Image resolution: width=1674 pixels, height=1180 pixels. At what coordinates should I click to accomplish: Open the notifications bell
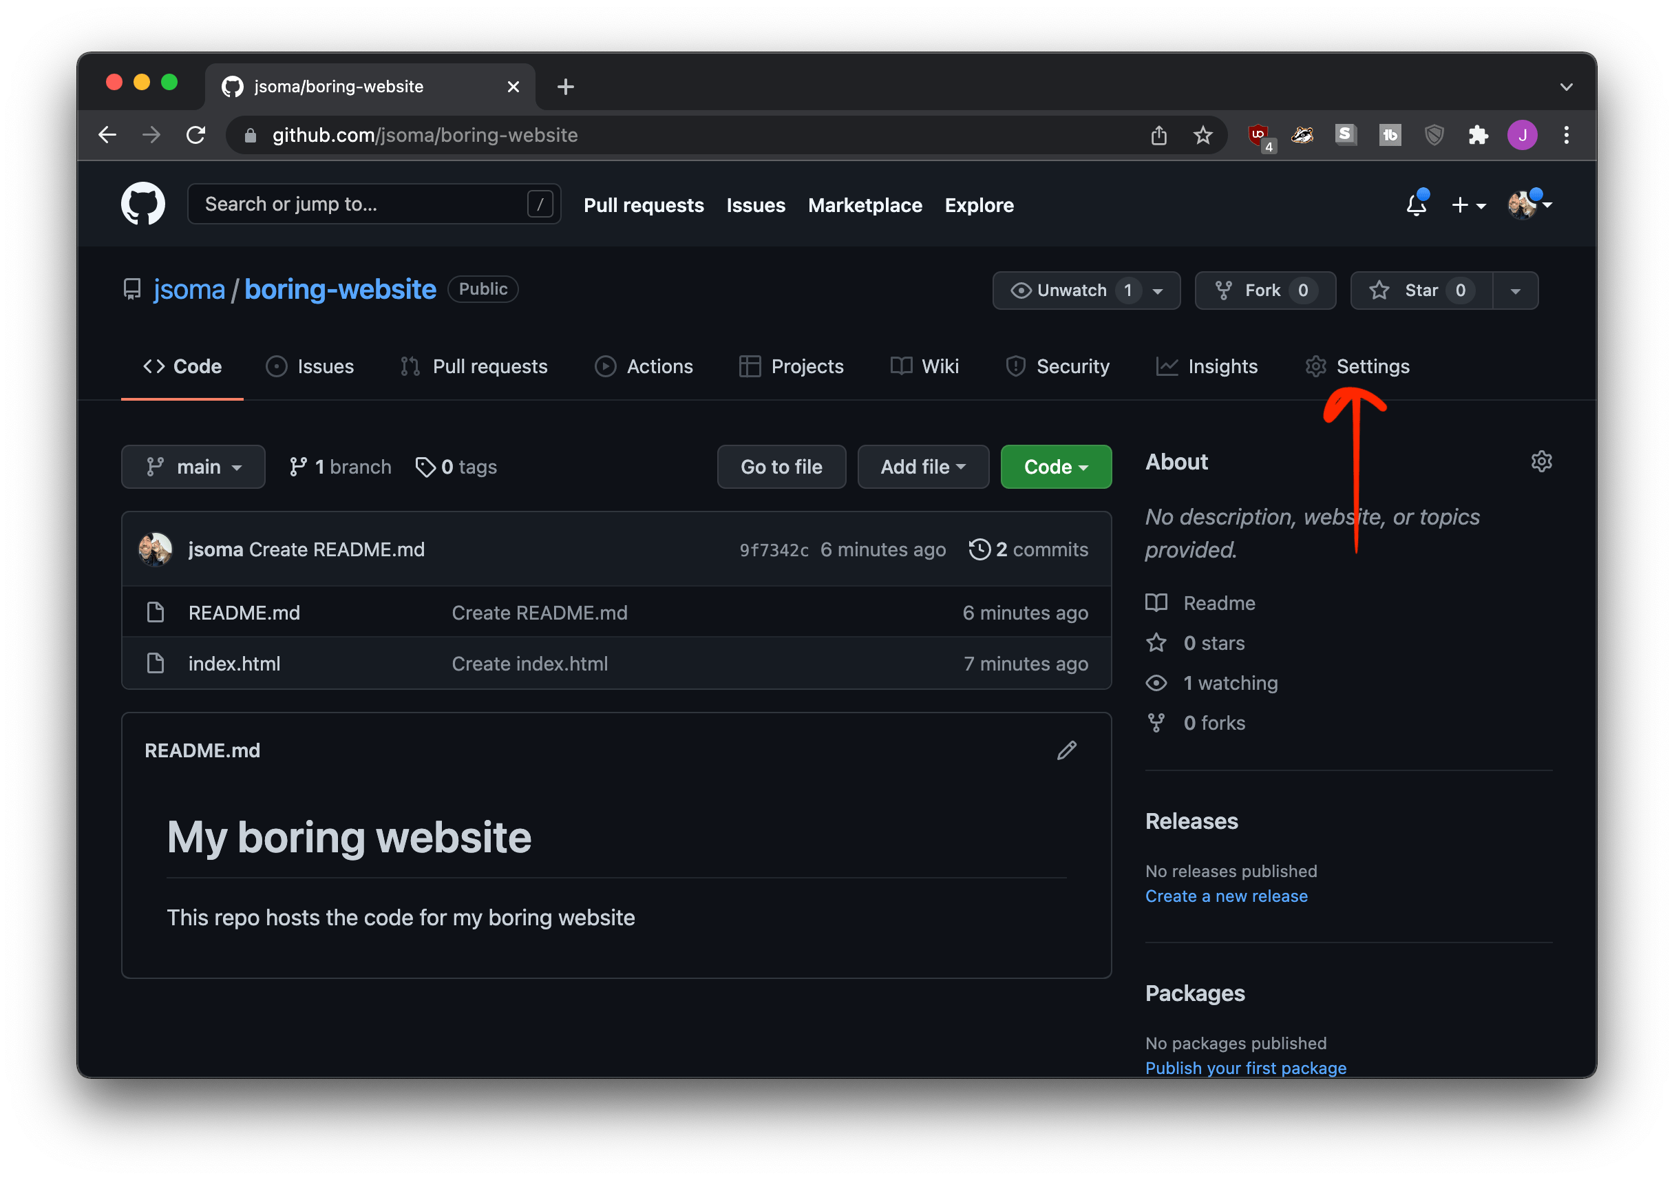pos(1416,205)
